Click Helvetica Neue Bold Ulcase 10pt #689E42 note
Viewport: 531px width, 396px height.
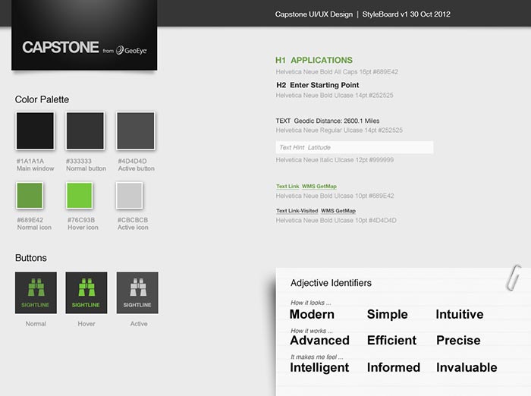[x=335, y=196]
